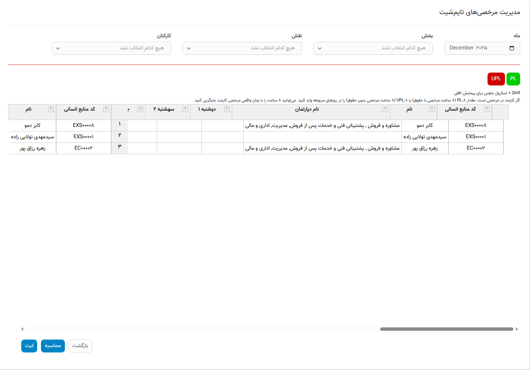Open filter icon on نام column beside نام دپارتمان

[432, 109]
